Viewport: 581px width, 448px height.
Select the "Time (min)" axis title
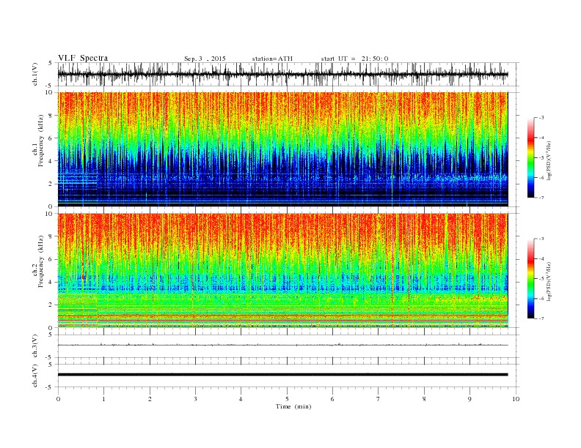(x=293, y=406)
